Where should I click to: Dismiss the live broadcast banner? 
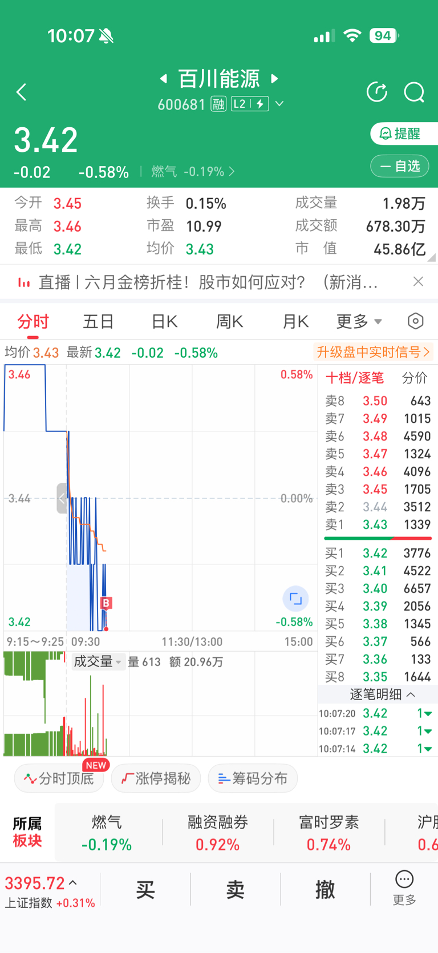pyautogui.click(x=418, y=281)
